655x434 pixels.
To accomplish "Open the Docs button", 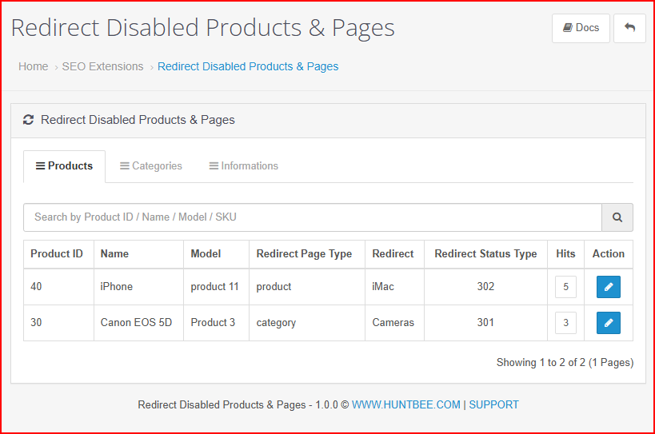I will 581,28.
